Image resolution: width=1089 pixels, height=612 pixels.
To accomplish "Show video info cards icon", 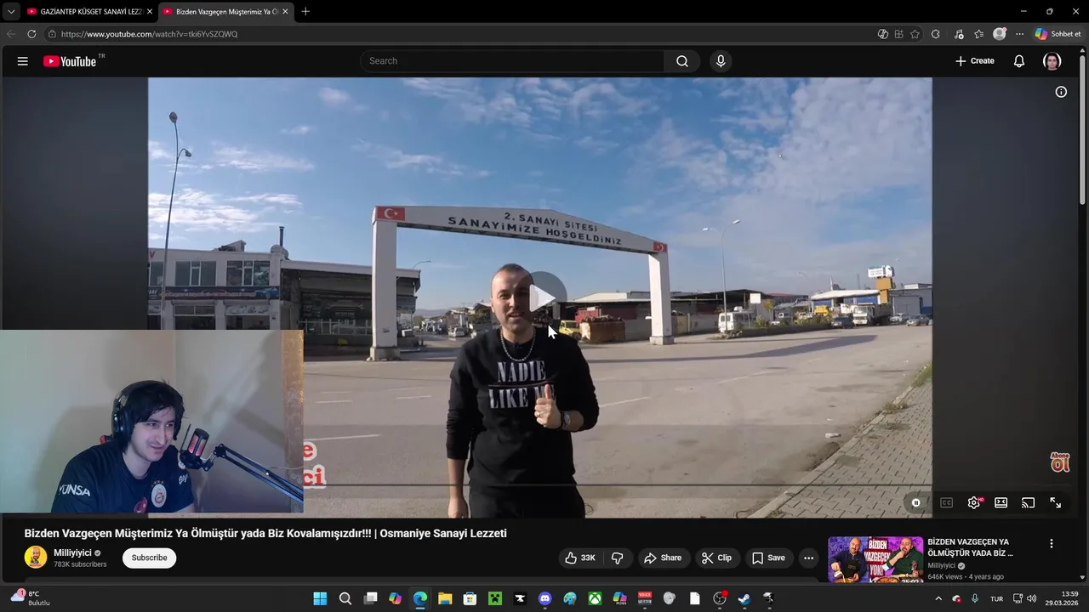I will (1061, 92).
